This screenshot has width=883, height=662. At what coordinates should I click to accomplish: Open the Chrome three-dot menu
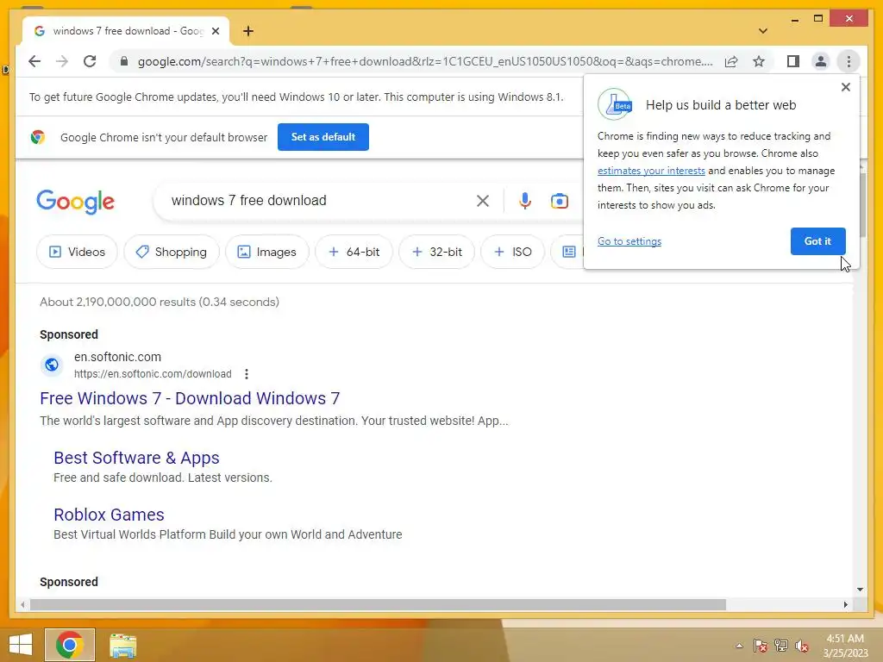tap(849, 61)
